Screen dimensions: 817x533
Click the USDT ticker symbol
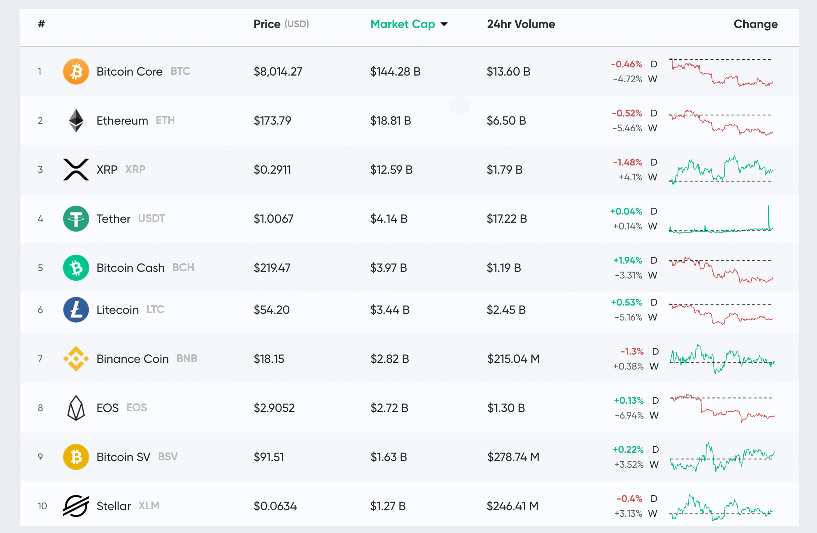[151, 218]
